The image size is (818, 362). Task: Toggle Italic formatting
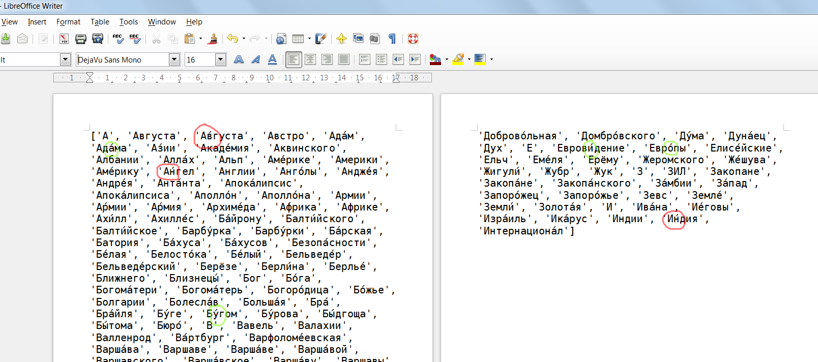(255, 60)
